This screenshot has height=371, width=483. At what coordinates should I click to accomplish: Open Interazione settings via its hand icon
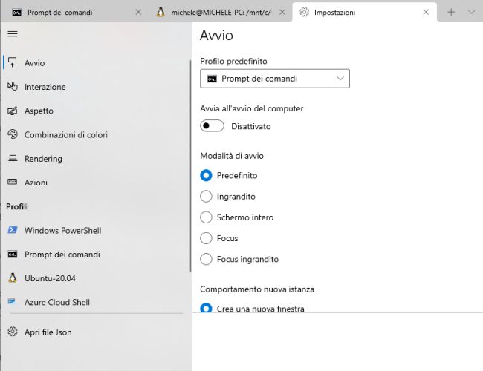click(12, 87)
